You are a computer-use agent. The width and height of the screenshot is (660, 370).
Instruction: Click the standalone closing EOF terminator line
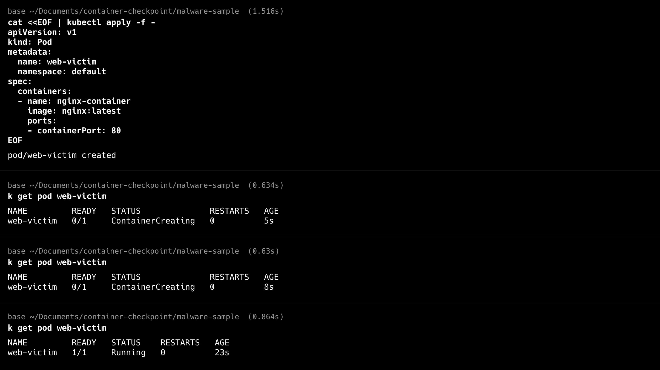pos(15,140)
